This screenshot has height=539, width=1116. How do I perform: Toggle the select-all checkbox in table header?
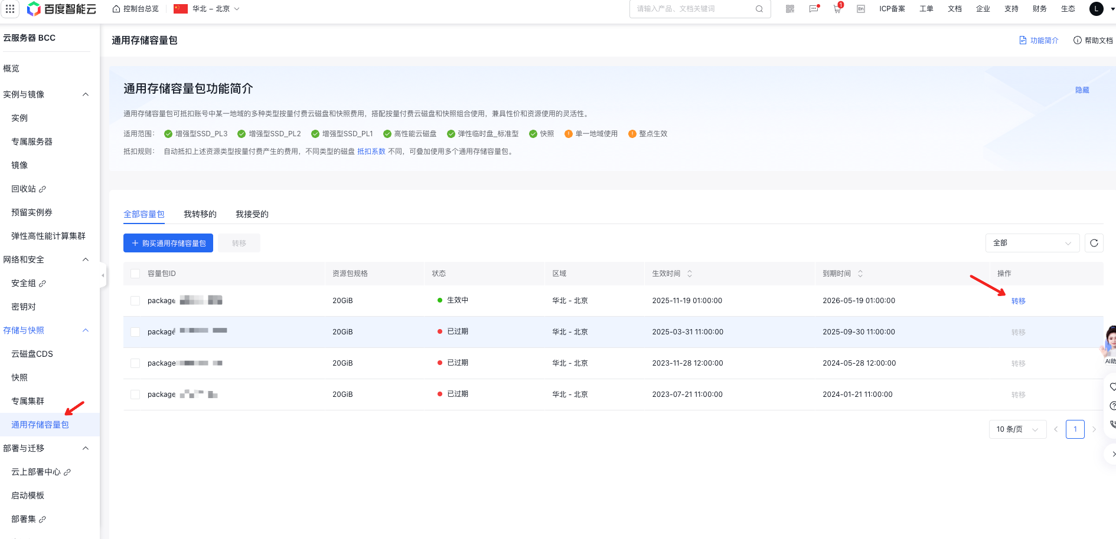pyautogui.click(x=135, y=274)
